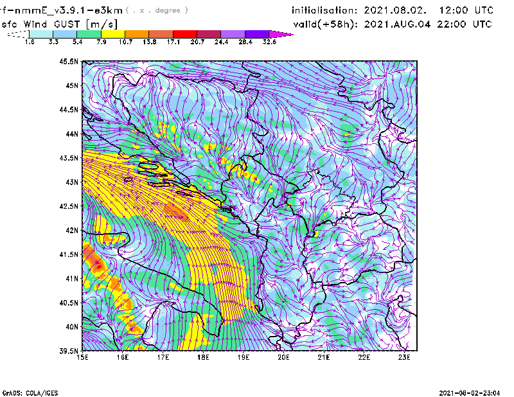Click the '39.5N' latitude label
Image resolution: width=514 pixels, height=397 pixels.
pos(69,351)
